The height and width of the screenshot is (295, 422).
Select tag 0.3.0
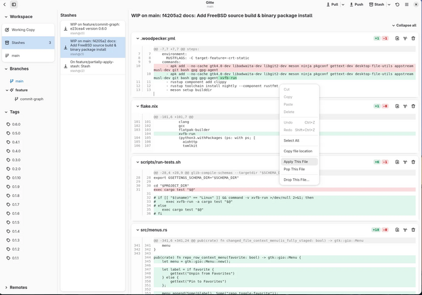tap(16, 160)
